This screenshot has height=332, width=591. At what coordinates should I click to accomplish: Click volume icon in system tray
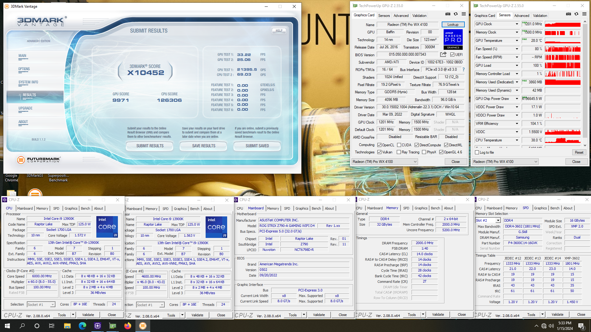coord(551,326)
